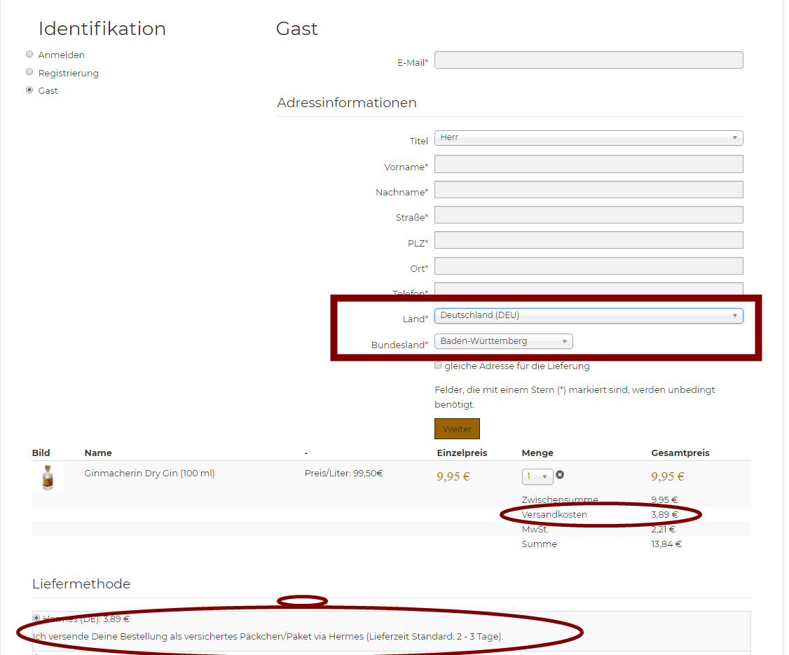This screenshot has height=655, width=789.
Task: Open the Ginmacherin Dry Gin product name
Action: coord(149,473)
